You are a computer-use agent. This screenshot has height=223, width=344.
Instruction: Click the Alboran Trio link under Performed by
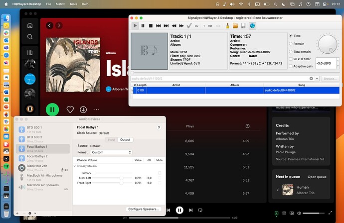click(x=285, y=139)
